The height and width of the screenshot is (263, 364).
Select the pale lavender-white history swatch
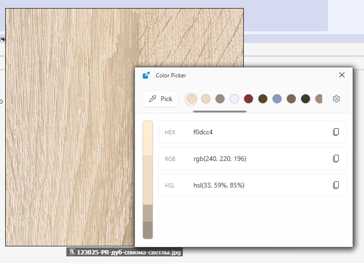pyautogui.click(x=234, y=99)
